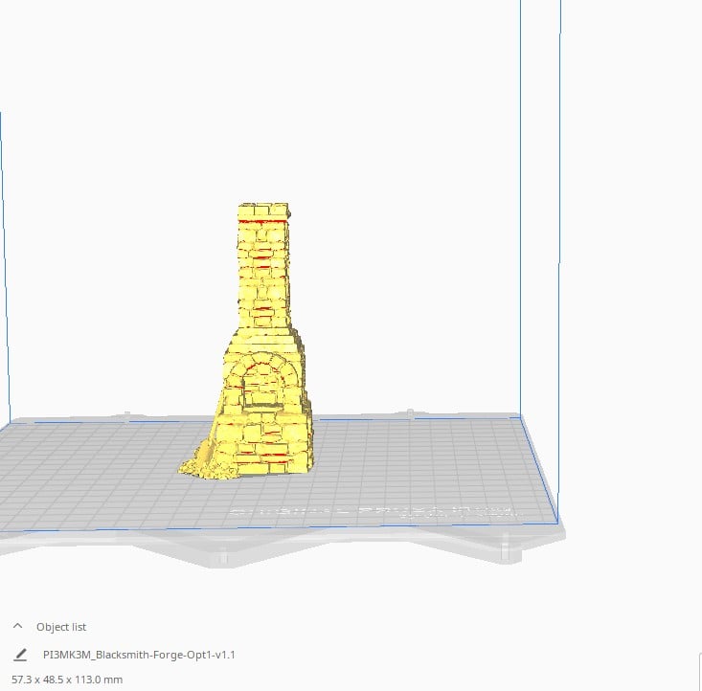Click the 57.3 x 48.5 x 113.0 mm dimensions
This screenshot has height=691, width=702.
(67, 680)
